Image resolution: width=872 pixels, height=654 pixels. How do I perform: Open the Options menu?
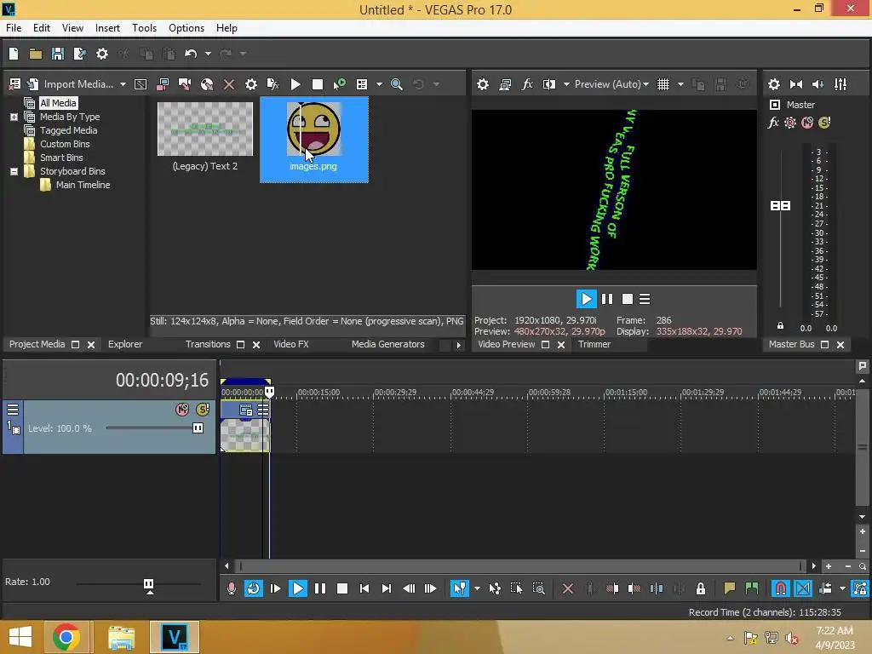click(x=186, y=28)
